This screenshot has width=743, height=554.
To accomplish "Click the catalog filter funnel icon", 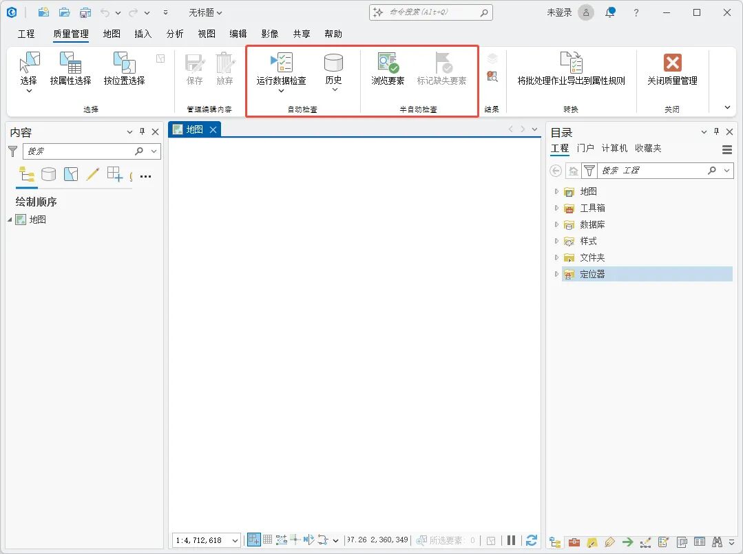I will [589, 171].
